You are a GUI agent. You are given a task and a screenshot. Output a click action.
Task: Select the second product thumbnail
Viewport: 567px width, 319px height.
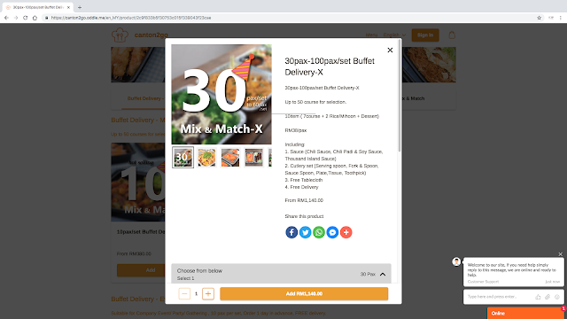pyautogui.click(x=206, y=158)
